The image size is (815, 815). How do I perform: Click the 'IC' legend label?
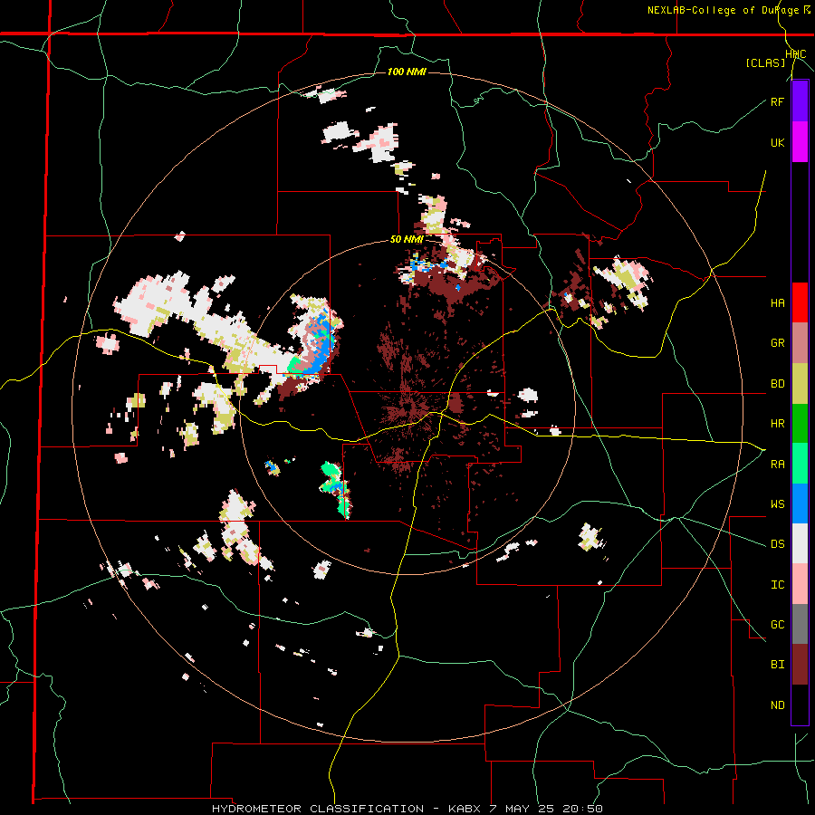tap(777, 585)
